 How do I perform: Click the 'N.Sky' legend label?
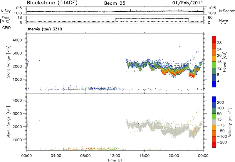point(6,11)
